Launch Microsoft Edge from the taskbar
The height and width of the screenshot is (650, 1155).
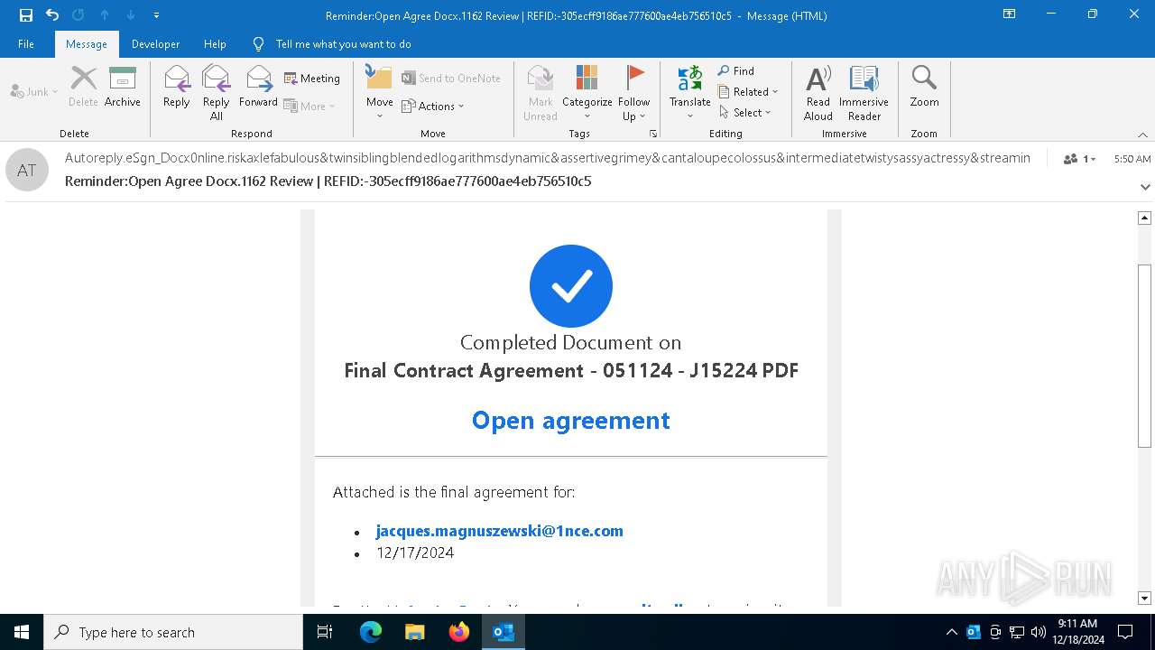pos(371,632)
